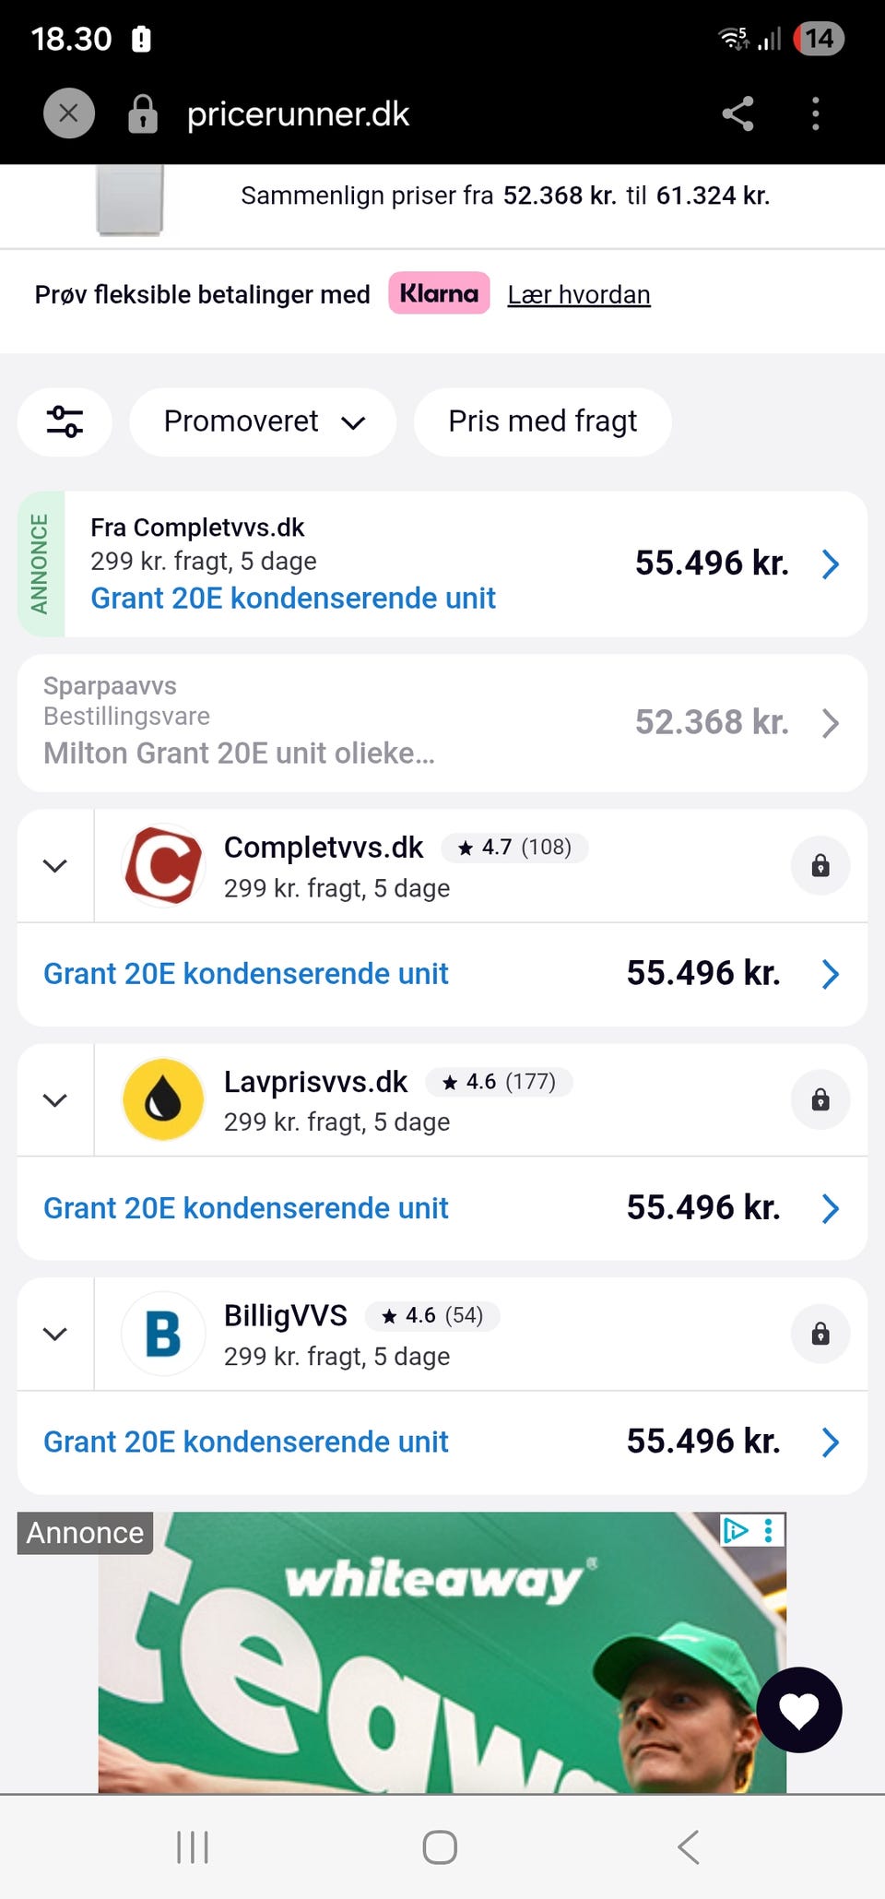Tap the share icon in browser bar
Screen dimensions: 885x1899
click(737, 114)
